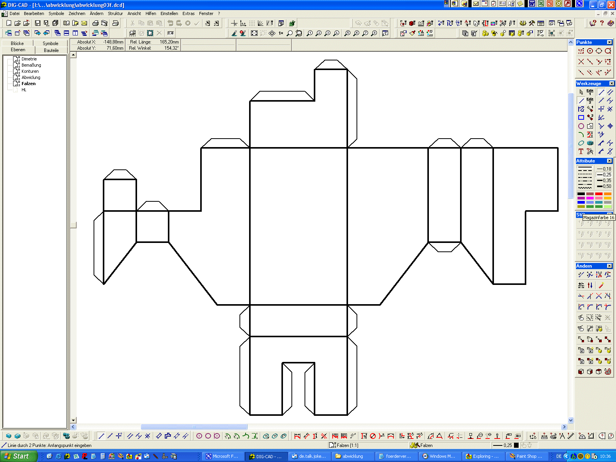Click the grid dots toolbar icon
The height and width of the screenshot is (462, 616).
click(251, 23)
